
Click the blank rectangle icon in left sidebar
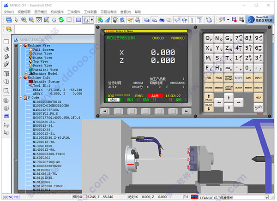point(6,41)
